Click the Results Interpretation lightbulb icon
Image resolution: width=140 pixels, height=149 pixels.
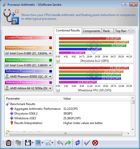click(x=12, y=123)
